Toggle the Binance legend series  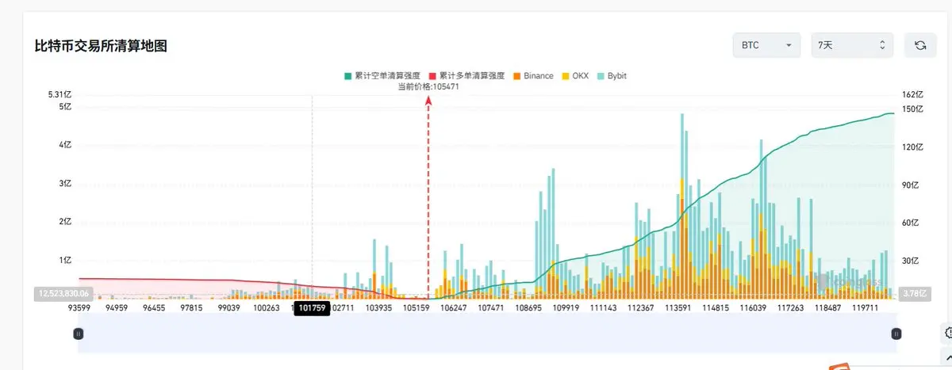532,75
